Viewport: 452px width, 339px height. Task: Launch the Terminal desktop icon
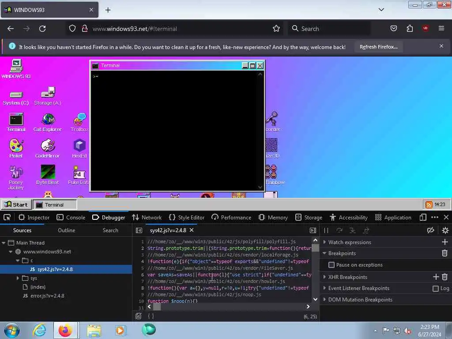(16, 123)
